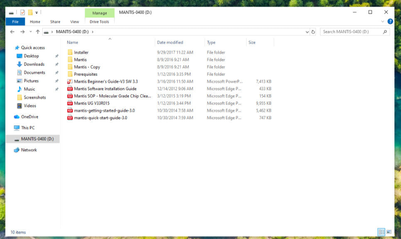Go up one level with Up arrow

tap(38, 32)
